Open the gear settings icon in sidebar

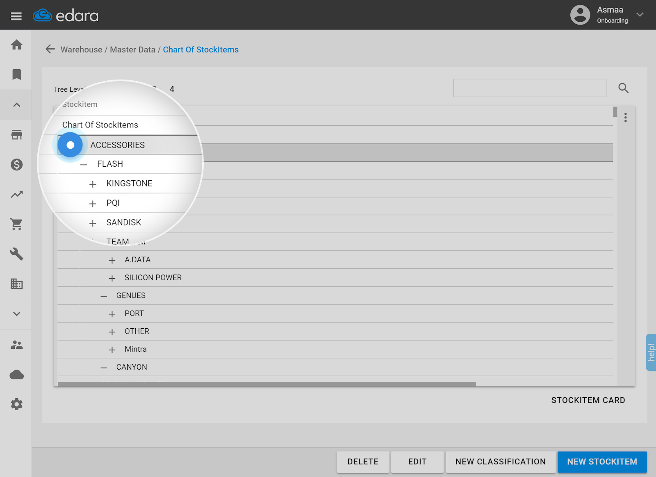click(x=16, y=404)
